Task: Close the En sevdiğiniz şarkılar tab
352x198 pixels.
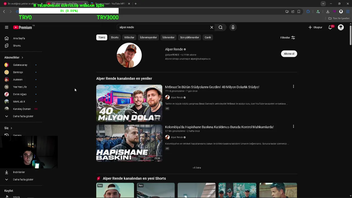Action: pos(42,4)
